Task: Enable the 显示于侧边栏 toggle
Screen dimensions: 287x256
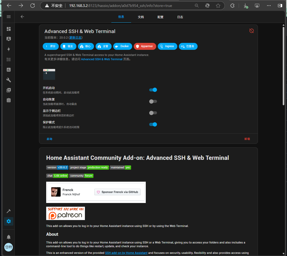Action: click(153, 113)
